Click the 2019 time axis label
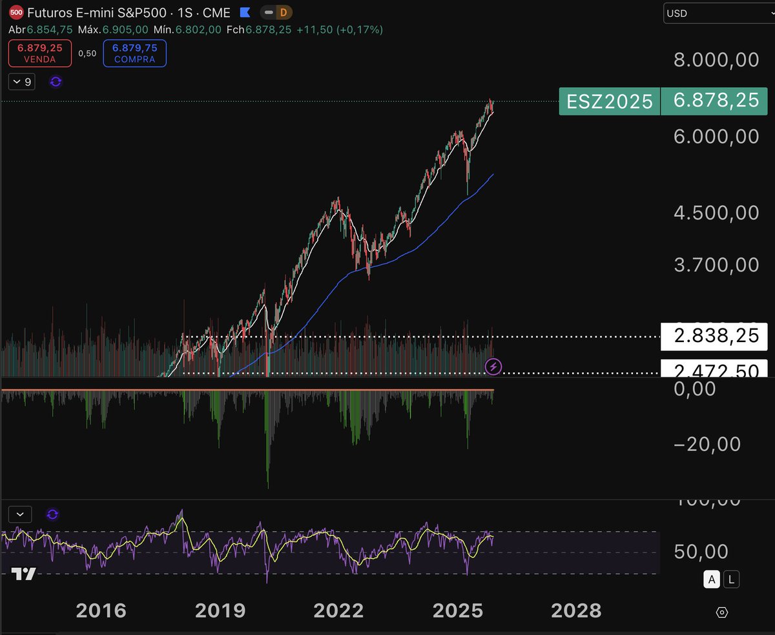 point(220,610)
